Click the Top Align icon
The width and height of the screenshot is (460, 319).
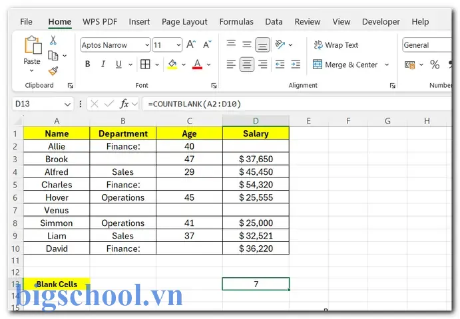coord(231,44)
